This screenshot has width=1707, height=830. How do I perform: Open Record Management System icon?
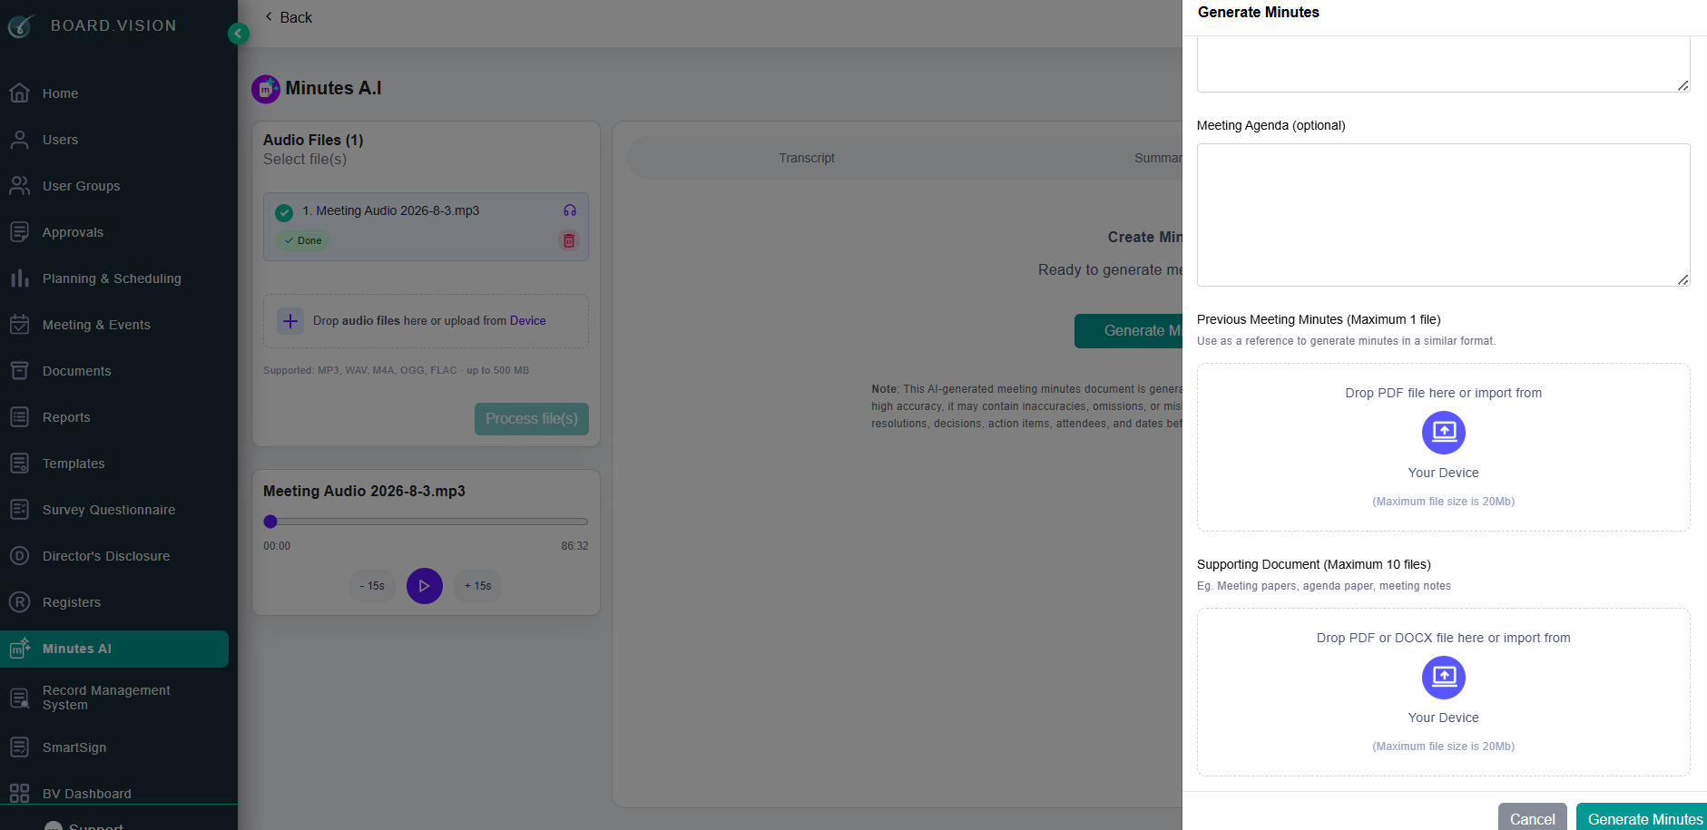pos(19,698)
